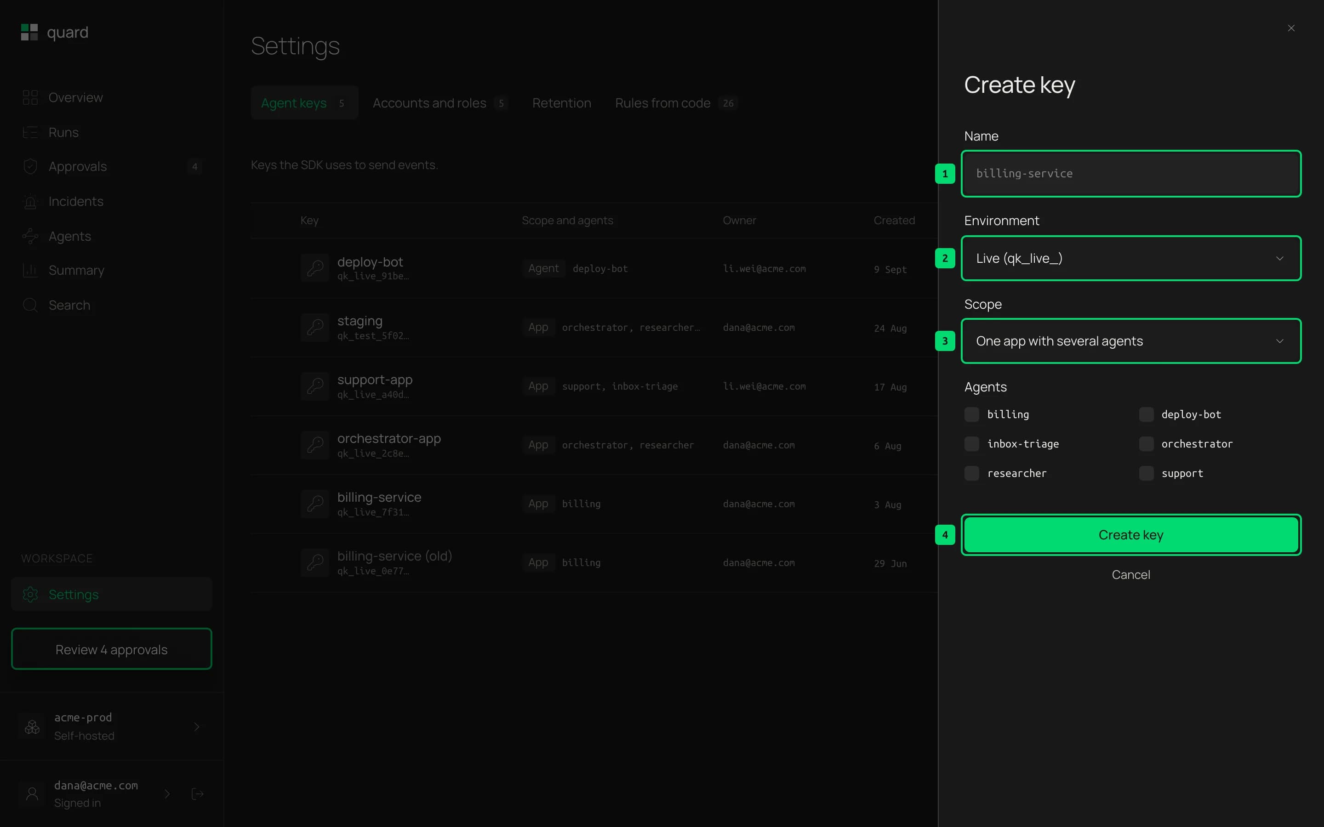This screenshot has height=827, width=1324.
Task: Click owner li.wei@acme.com on deploy-bot row
Action: [x=764, y=269]
